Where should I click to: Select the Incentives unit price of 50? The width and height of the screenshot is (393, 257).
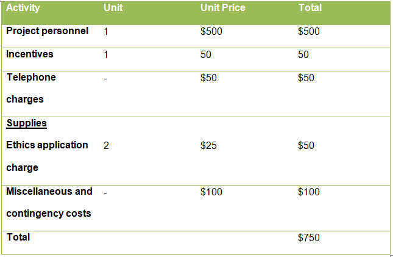pyautogui.click(x=206, y=55)
